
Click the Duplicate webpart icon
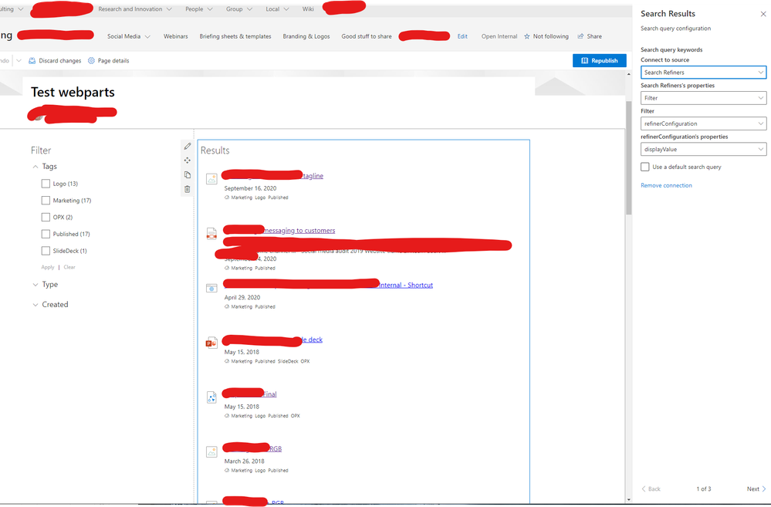[187, 174]
